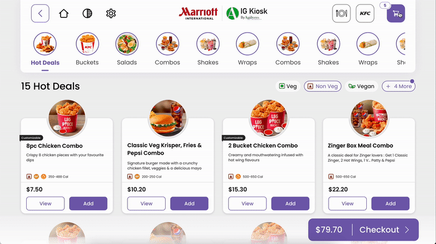The image size is (436, 244).
Task: Select the first Shakes category icon
Action: point(208,44)
